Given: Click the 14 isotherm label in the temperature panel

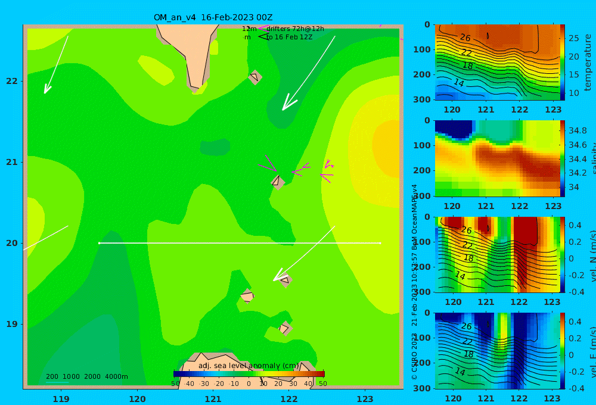Looking at the screenshot, I should click(459, 82).
